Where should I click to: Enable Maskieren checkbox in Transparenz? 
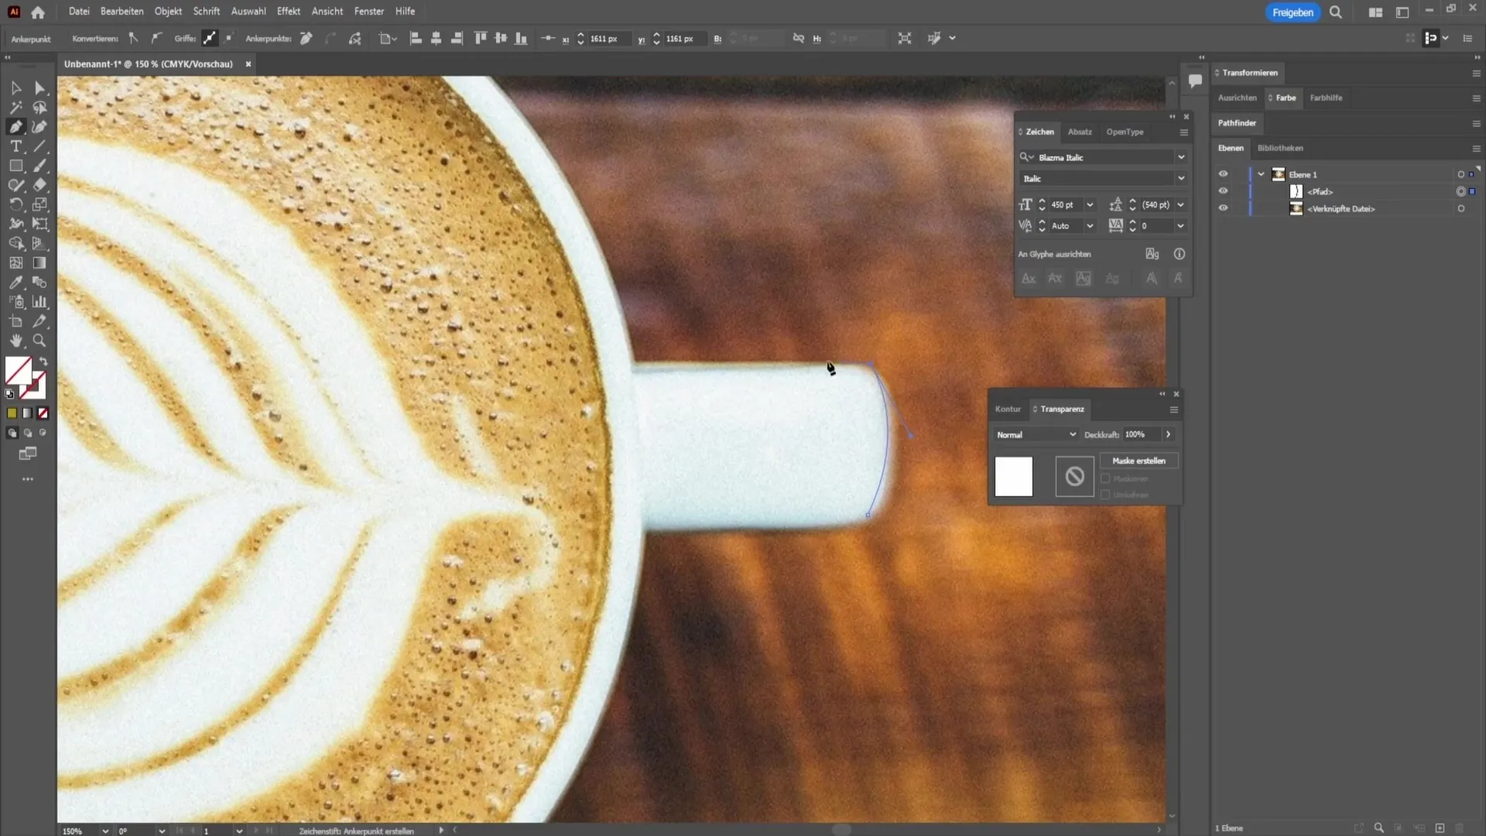(x=1105, y=478)
